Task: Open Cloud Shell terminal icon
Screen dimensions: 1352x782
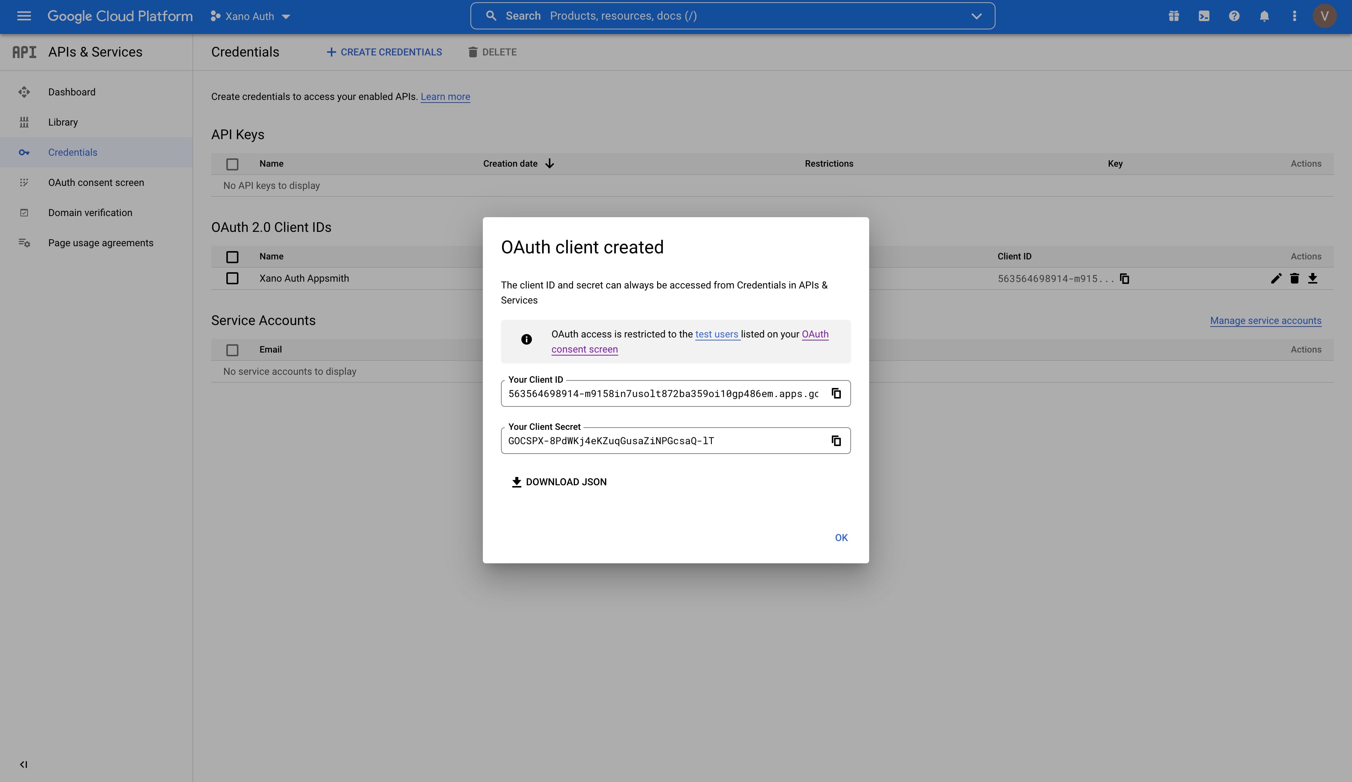Action: [x=1204, y=16]
